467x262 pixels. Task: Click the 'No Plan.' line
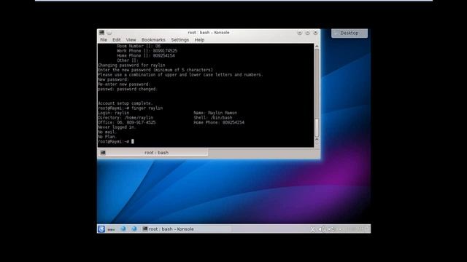pos(107,137)
